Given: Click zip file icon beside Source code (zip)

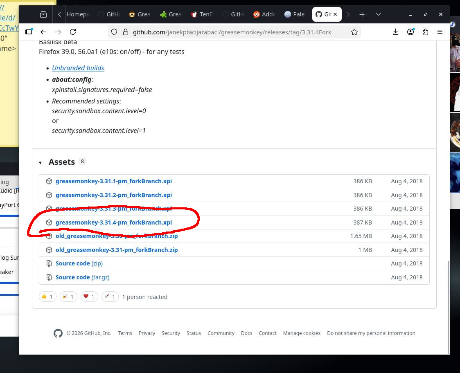Looking at the screenshot, I should click(x=49, y=263).
